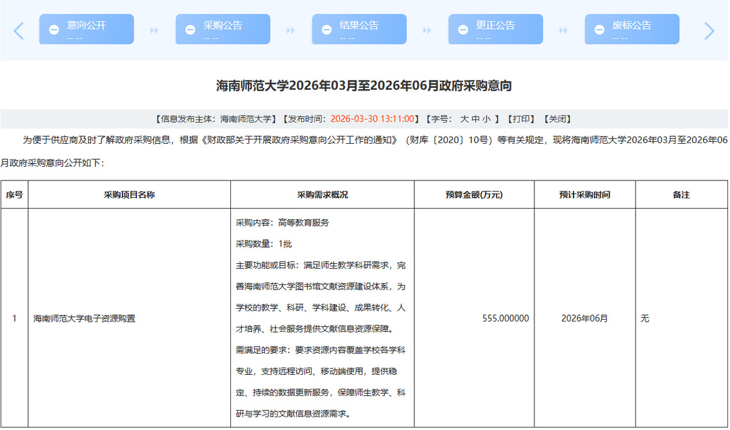Open the 采购公告 tab label
This screenshot has width=730, height=430.
(223, 26)
